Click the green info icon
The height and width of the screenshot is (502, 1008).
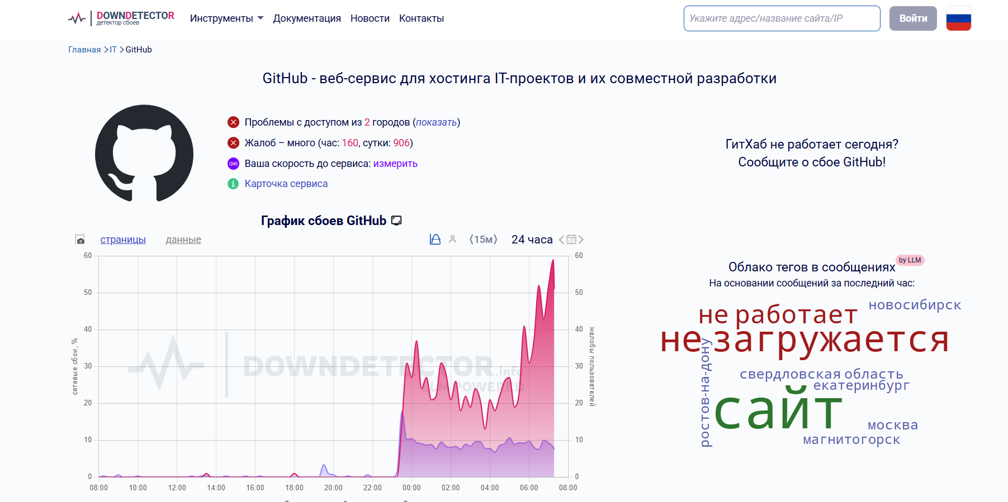(x=234, y=184)
